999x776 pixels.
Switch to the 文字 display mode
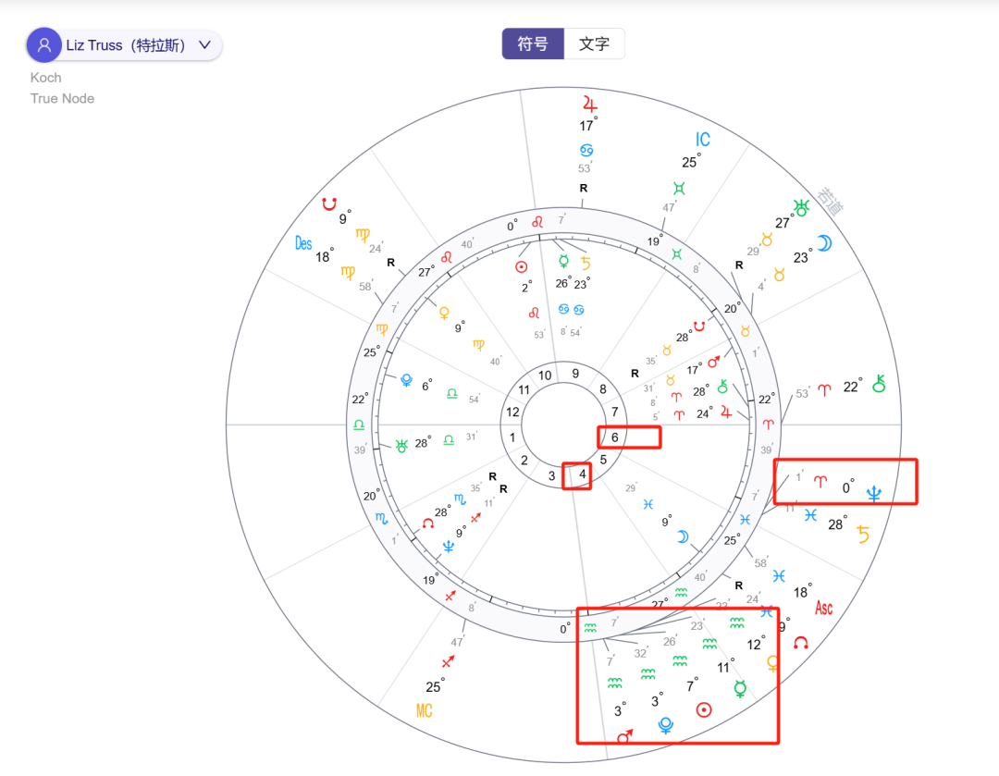click(595, 43)
